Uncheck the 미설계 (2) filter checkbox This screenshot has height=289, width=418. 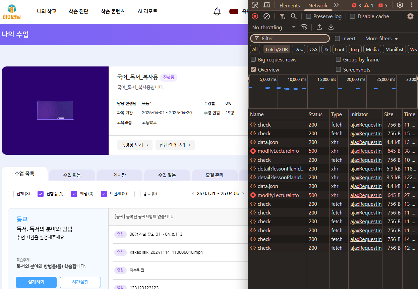[x=104, y=194]
